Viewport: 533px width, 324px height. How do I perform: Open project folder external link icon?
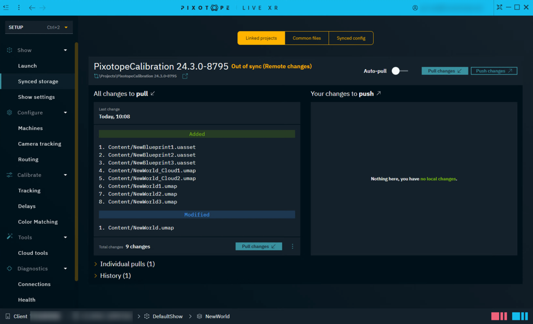(x=185, y=76)
